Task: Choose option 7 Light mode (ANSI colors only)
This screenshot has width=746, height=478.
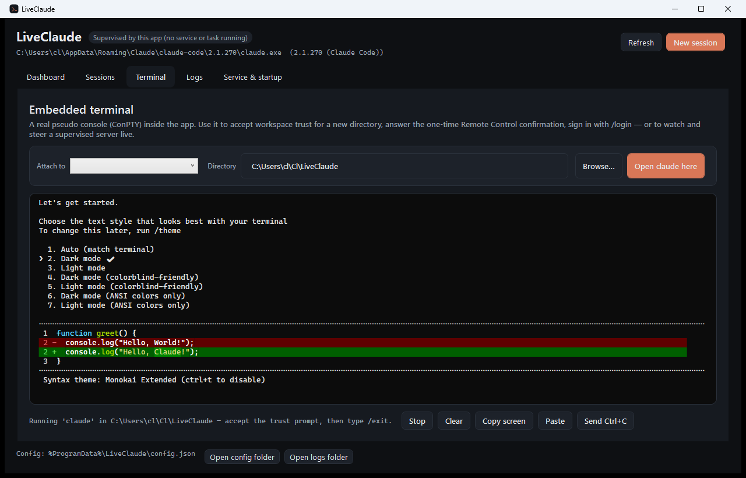Action: [x=119, y=305]
